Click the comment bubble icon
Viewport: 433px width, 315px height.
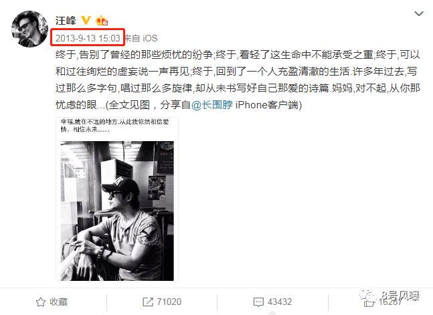[258, 302]
